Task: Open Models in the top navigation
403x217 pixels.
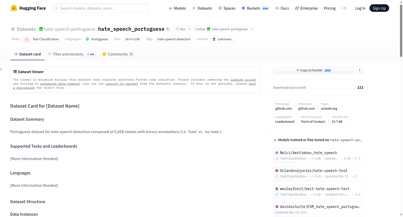Action: (177, 8)
